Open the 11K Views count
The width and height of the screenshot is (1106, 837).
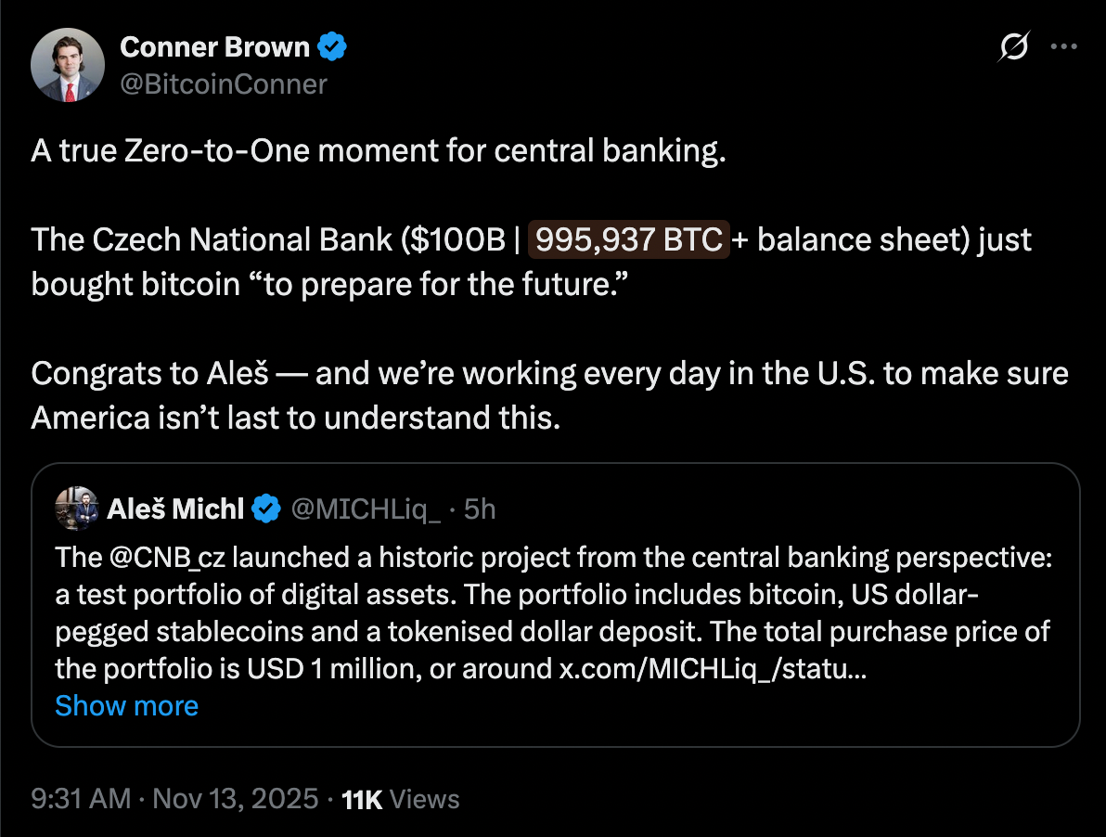pyautogui.click(x=401, y=798)
